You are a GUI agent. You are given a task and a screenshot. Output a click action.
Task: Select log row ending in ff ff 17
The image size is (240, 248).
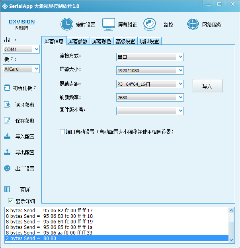(x=117, y=211)
